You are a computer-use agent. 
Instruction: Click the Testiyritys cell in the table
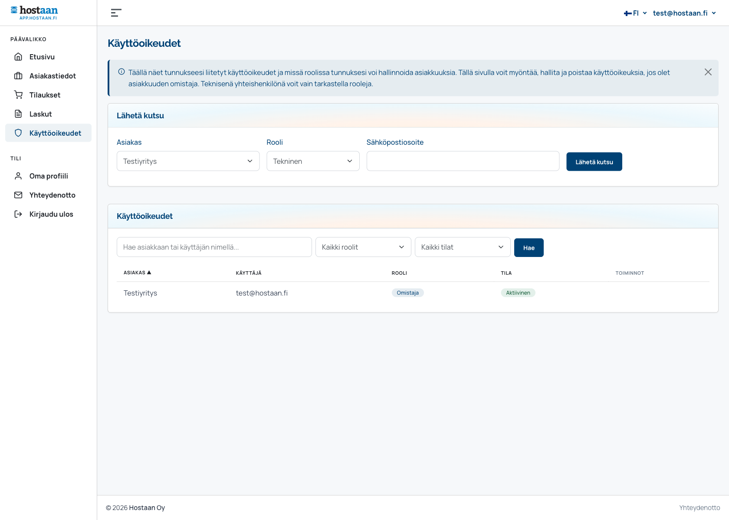[x=140, y=293]
